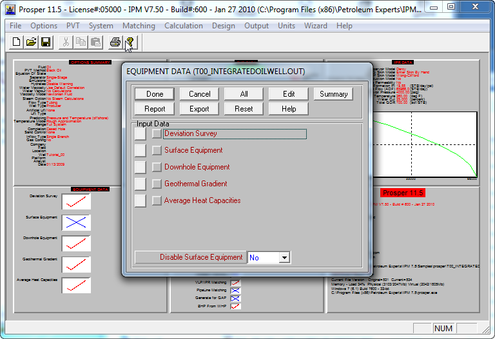Viewport: 495px width, 339px height.
Task: Click square button left of Deviation Survey
Action: tap(140, 134)
